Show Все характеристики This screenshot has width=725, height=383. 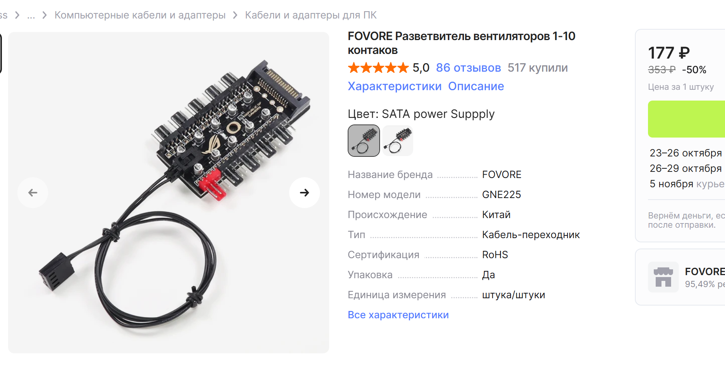398,315
